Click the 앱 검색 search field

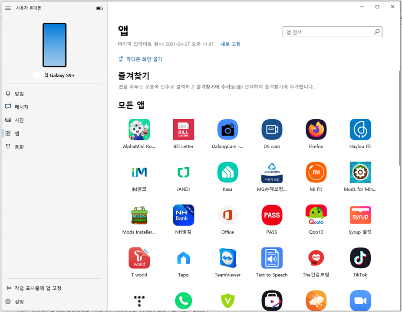point(332,32)
